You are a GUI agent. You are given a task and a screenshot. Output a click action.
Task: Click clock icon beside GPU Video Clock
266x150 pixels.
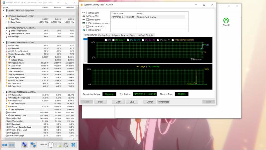pos(7,118)
